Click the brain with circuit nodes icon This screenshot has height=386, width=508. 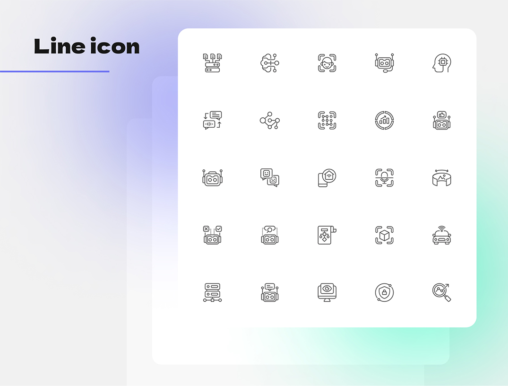(x=269, y=63)
